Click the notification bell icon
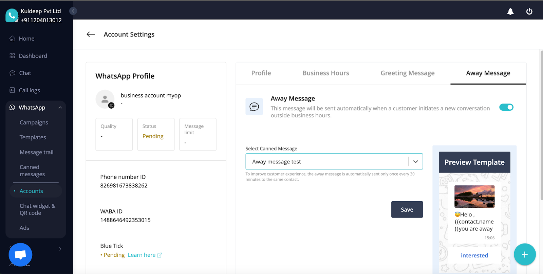This screenshot has height=274, width=543. 510,12
